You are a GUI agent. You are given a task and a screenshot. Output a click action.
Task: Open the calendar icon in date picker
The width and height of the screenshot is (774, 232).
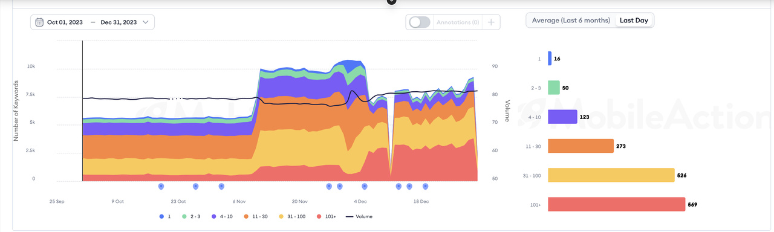[x=39, y=22]
